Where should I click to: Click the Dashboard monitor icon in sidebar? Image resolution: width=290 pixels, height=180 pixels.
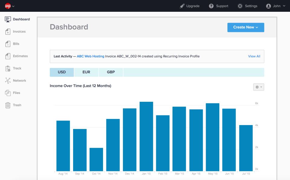tap(8, 19)
